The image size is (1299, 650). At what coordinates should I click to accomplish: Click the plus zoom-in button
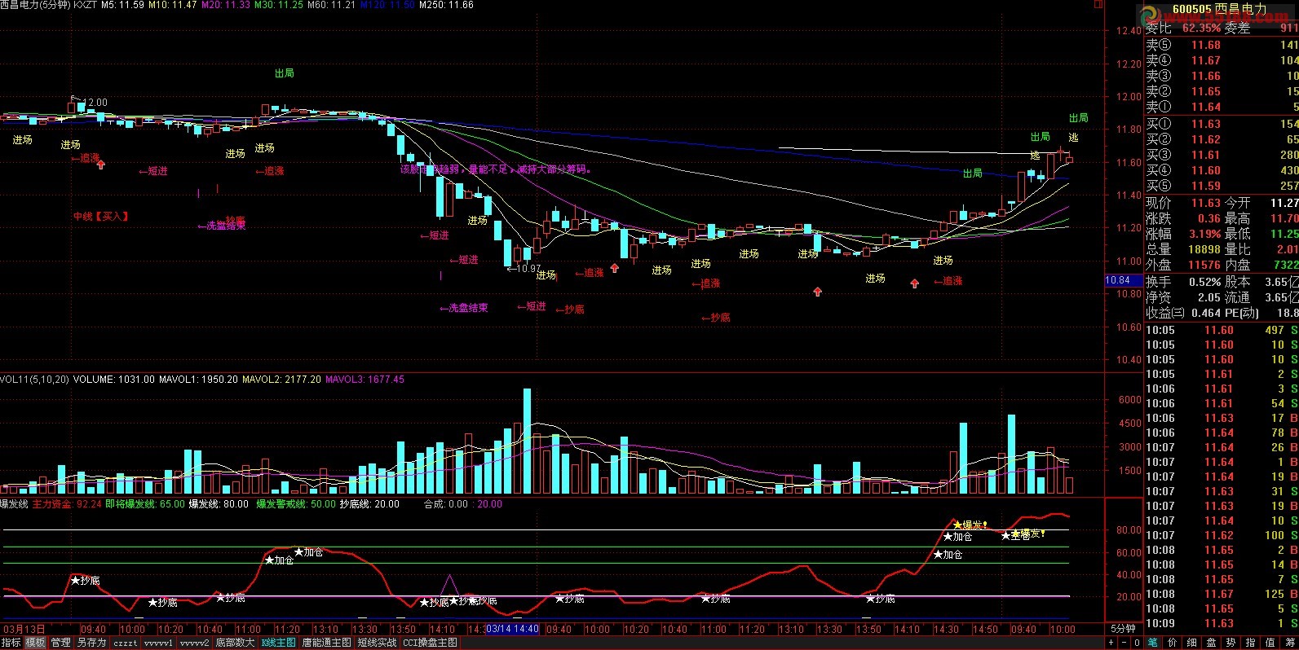pos(1110,643)
